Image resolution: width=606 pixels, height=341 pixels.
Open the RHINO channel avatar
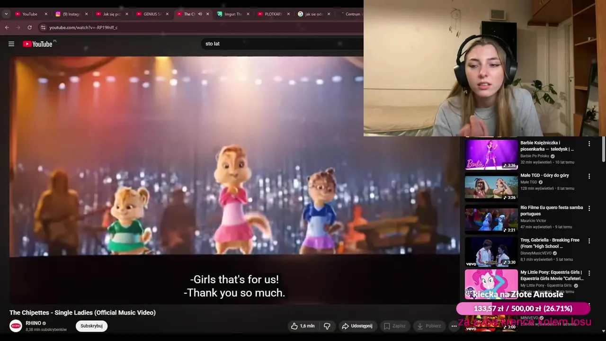click(16, 326)
